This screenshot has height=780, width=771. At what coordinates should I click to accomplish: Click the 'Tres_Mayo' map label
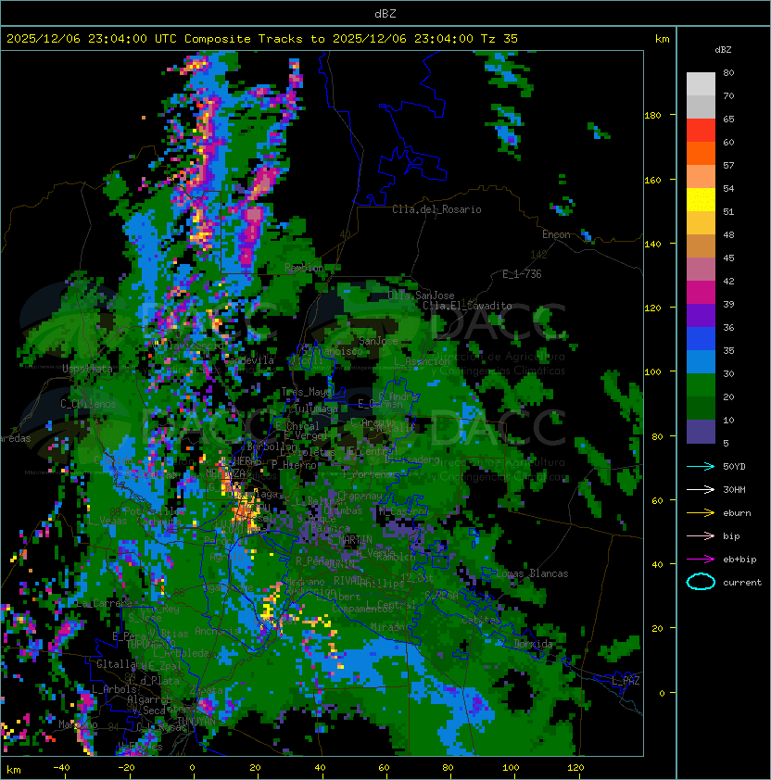coord(306,392)
